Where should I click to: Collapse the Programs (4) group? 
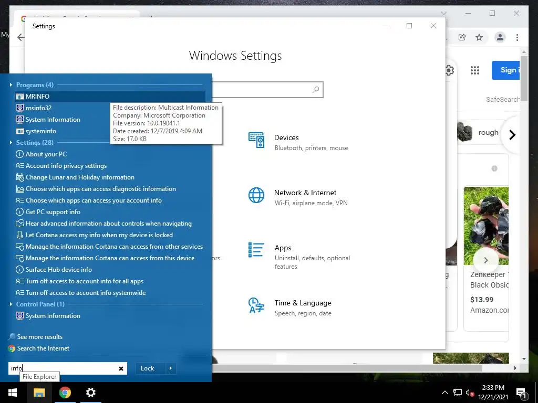[11, 84]
